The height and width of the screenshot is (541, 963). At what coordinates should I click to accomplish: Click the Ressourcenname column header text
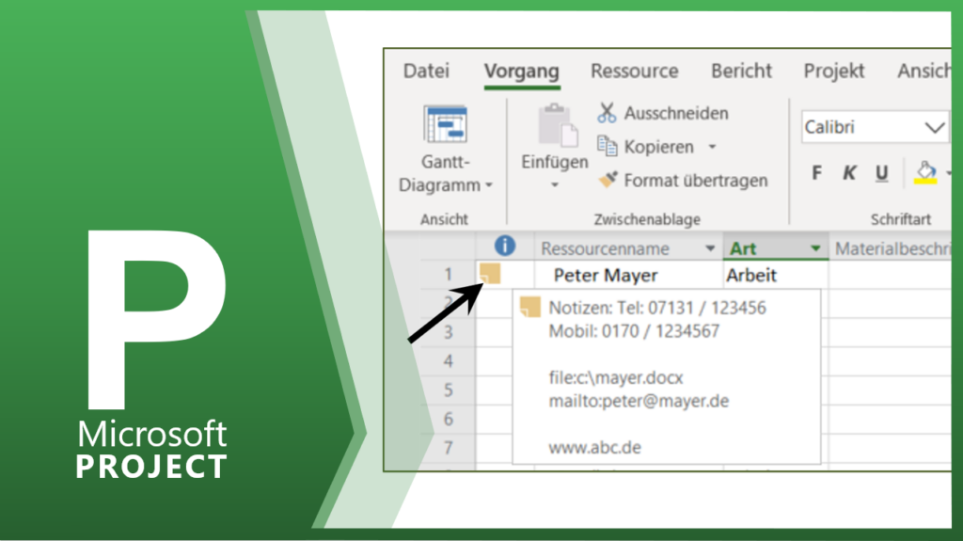605,248
